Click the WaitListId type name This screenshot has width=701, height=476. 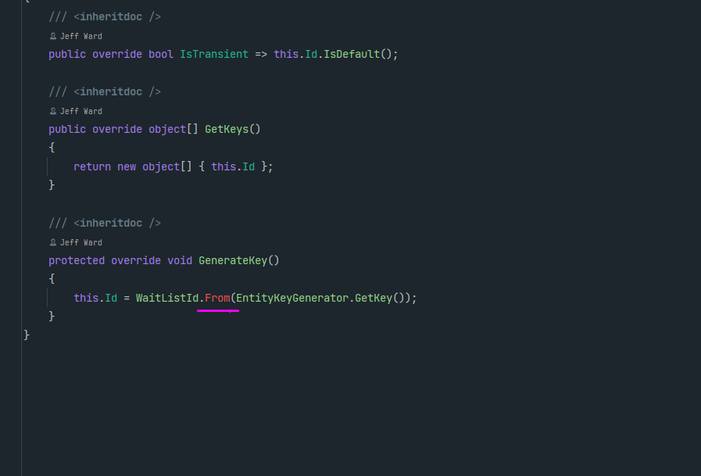[x=166, y=297]
